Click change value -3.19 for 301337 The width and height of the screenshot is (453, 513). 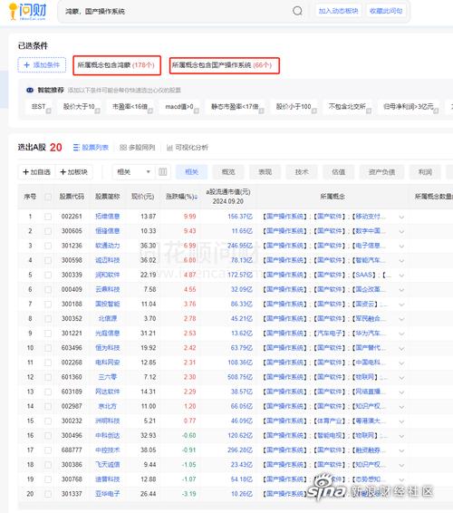(189, 494)
